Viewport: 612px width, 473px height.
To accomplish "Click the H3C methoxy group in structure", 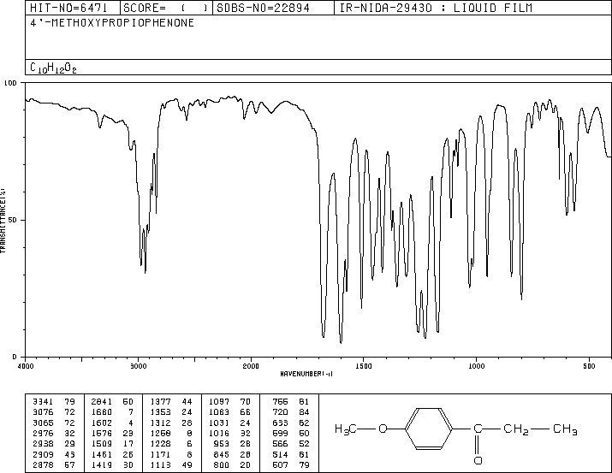I will click(346, 429).
